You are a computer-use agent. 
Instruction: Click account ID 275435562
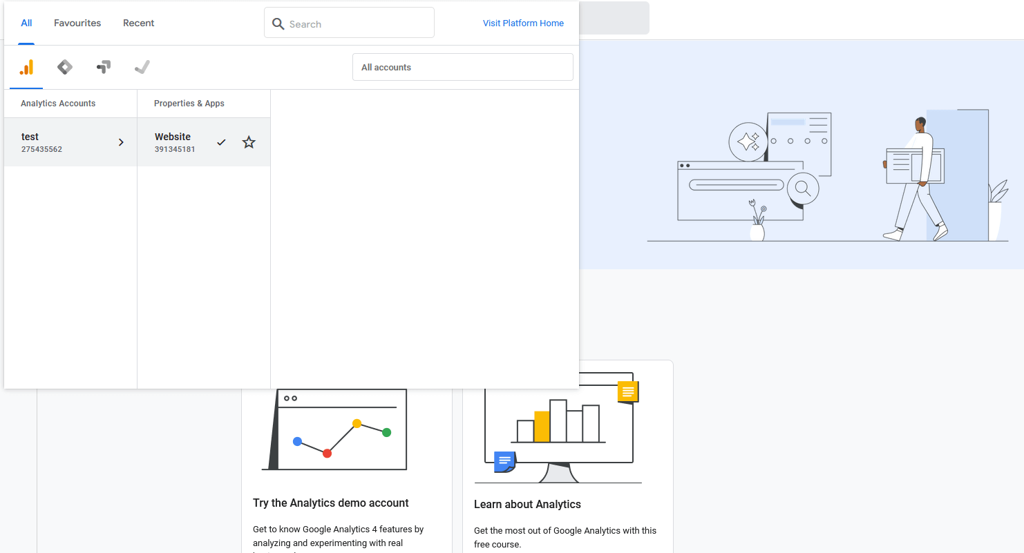41,149
